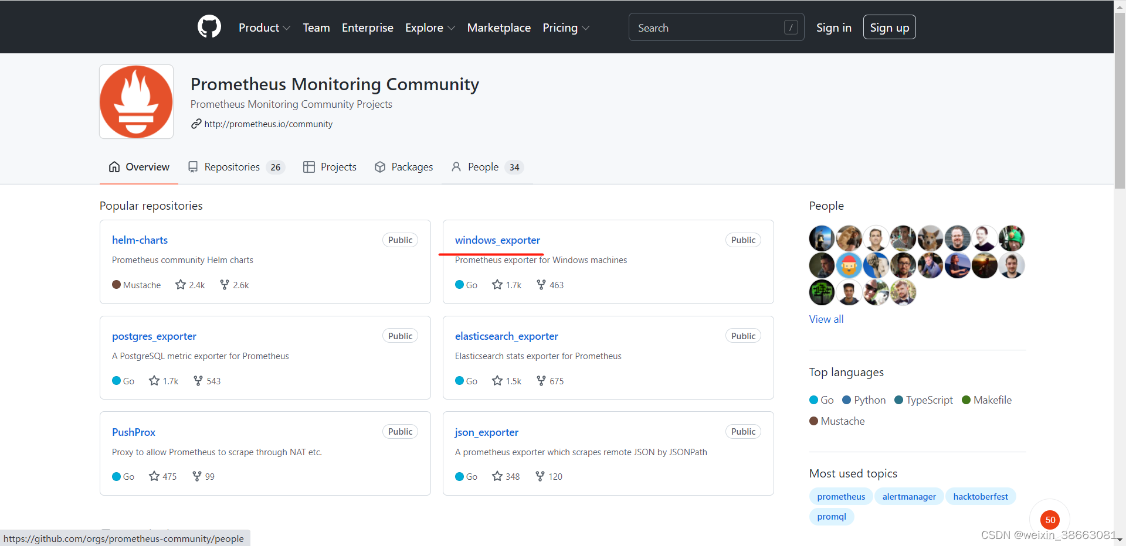The width and height of the screenshot is (1126, 546).
Task: Open the postgres_exporter repository
Action: (x=154, y=336)
